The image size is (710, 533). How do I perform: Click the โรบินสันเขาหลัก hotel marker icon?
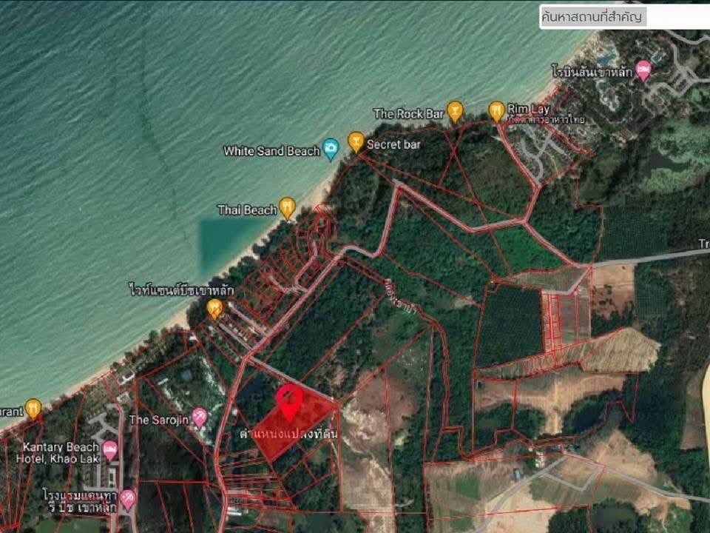click(643, 71)
